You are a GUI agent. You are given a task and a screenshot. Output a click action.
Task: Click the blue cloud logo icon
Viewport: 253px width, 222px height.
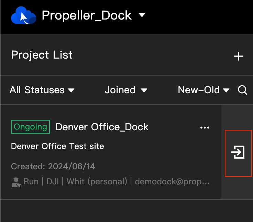[24, 15]
